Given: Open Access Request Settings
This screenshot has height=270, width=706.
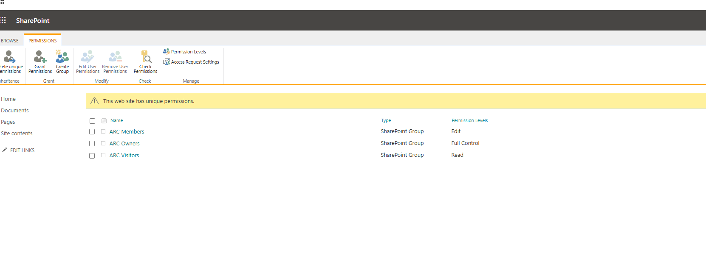Looking at the screenshot, I should (x=195, y=62).
